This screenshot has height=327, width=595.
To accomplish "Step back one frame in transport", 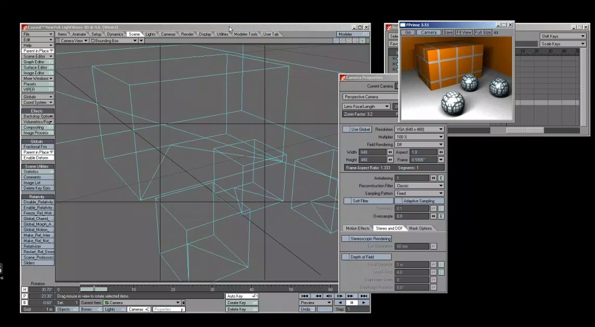I will click(x=329, y=296).
